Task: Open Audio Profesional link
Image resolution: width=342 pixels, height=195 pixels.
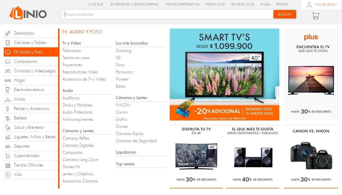Action: click(78, 112)
